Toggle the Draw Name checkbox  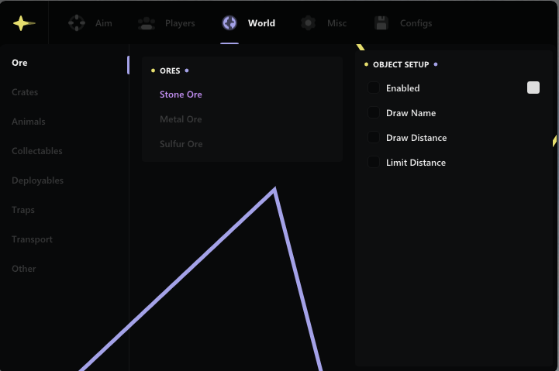coord(374,113)
